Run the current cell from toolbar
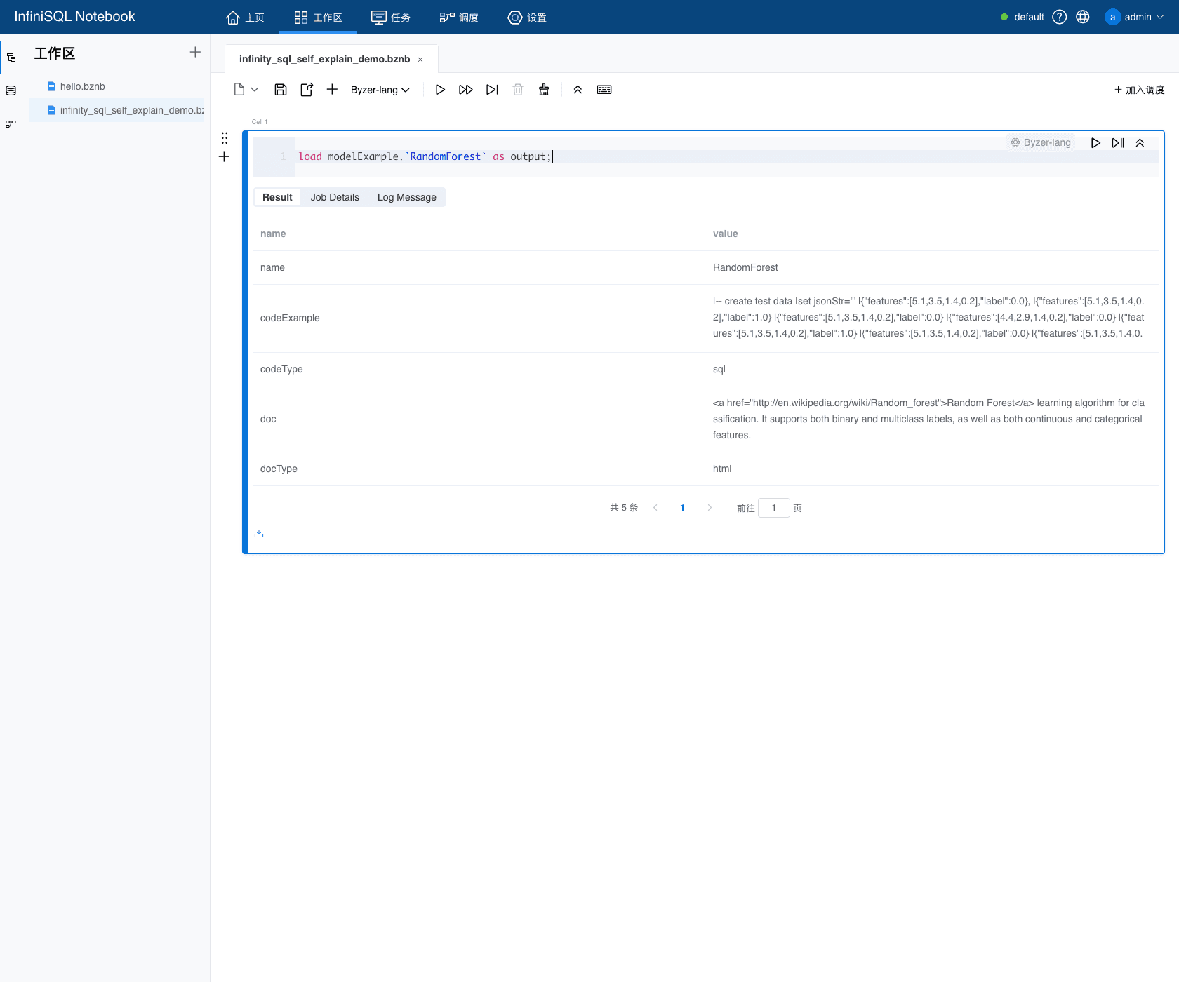1179x982 pixels. coord(440,90)
